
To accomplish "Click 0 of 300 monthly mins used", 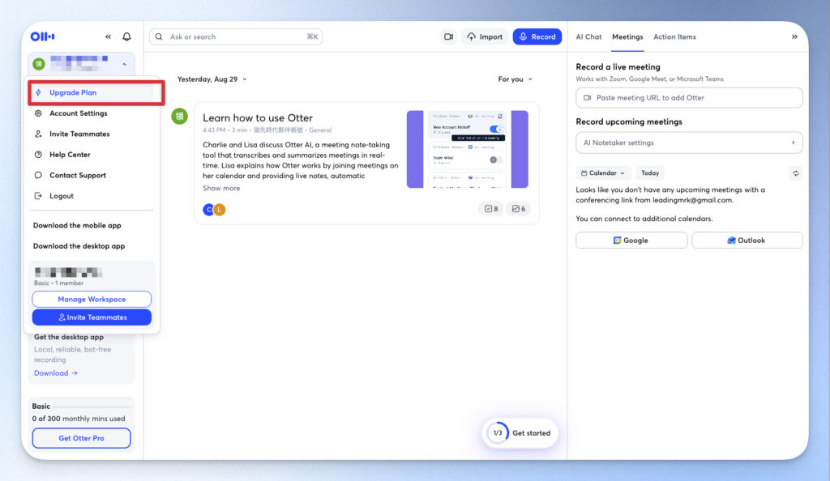I will pos(79,419).
